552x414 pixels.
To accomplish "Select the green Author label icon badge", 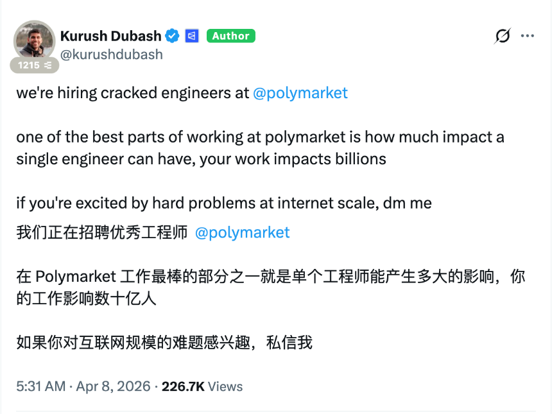I will click(230, 36).
